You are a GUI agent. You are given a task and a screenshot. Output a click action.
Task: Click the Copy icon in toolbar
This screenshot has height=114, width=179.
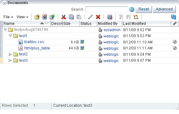pyautogui.click(x=71, y=17)
